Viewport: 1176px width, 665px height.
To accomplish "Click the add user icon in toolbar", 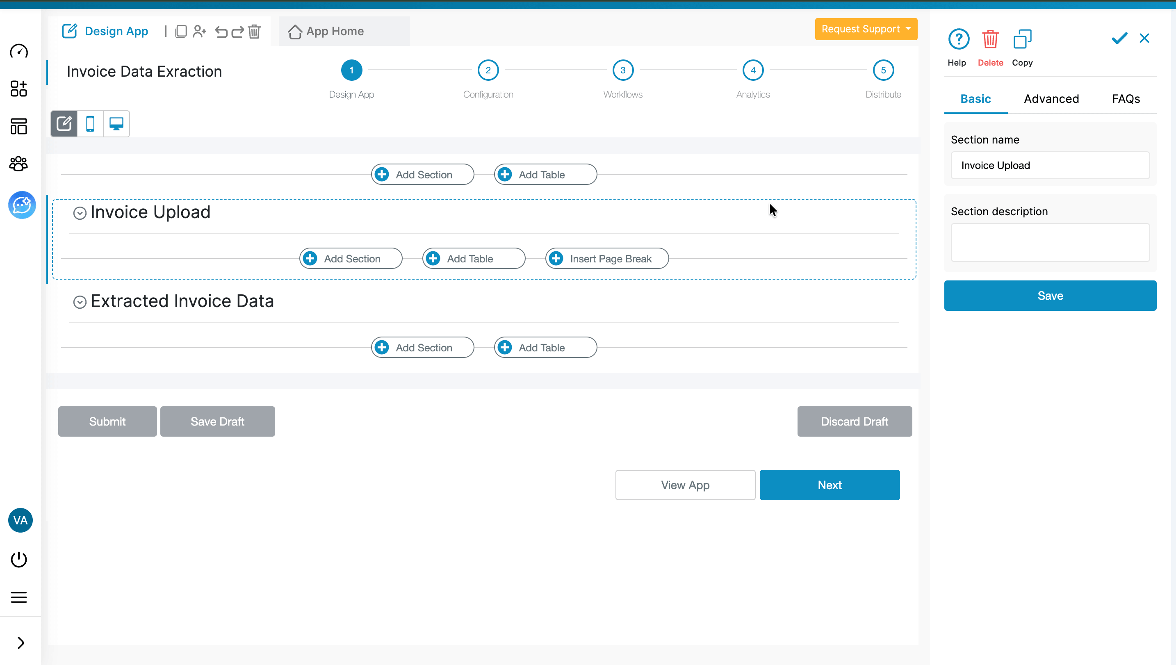I will pos(199,32).
